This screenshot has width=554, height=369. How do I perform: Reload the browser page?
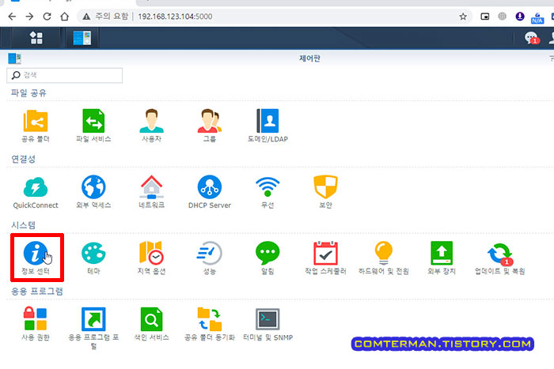(x=47, y=17)
